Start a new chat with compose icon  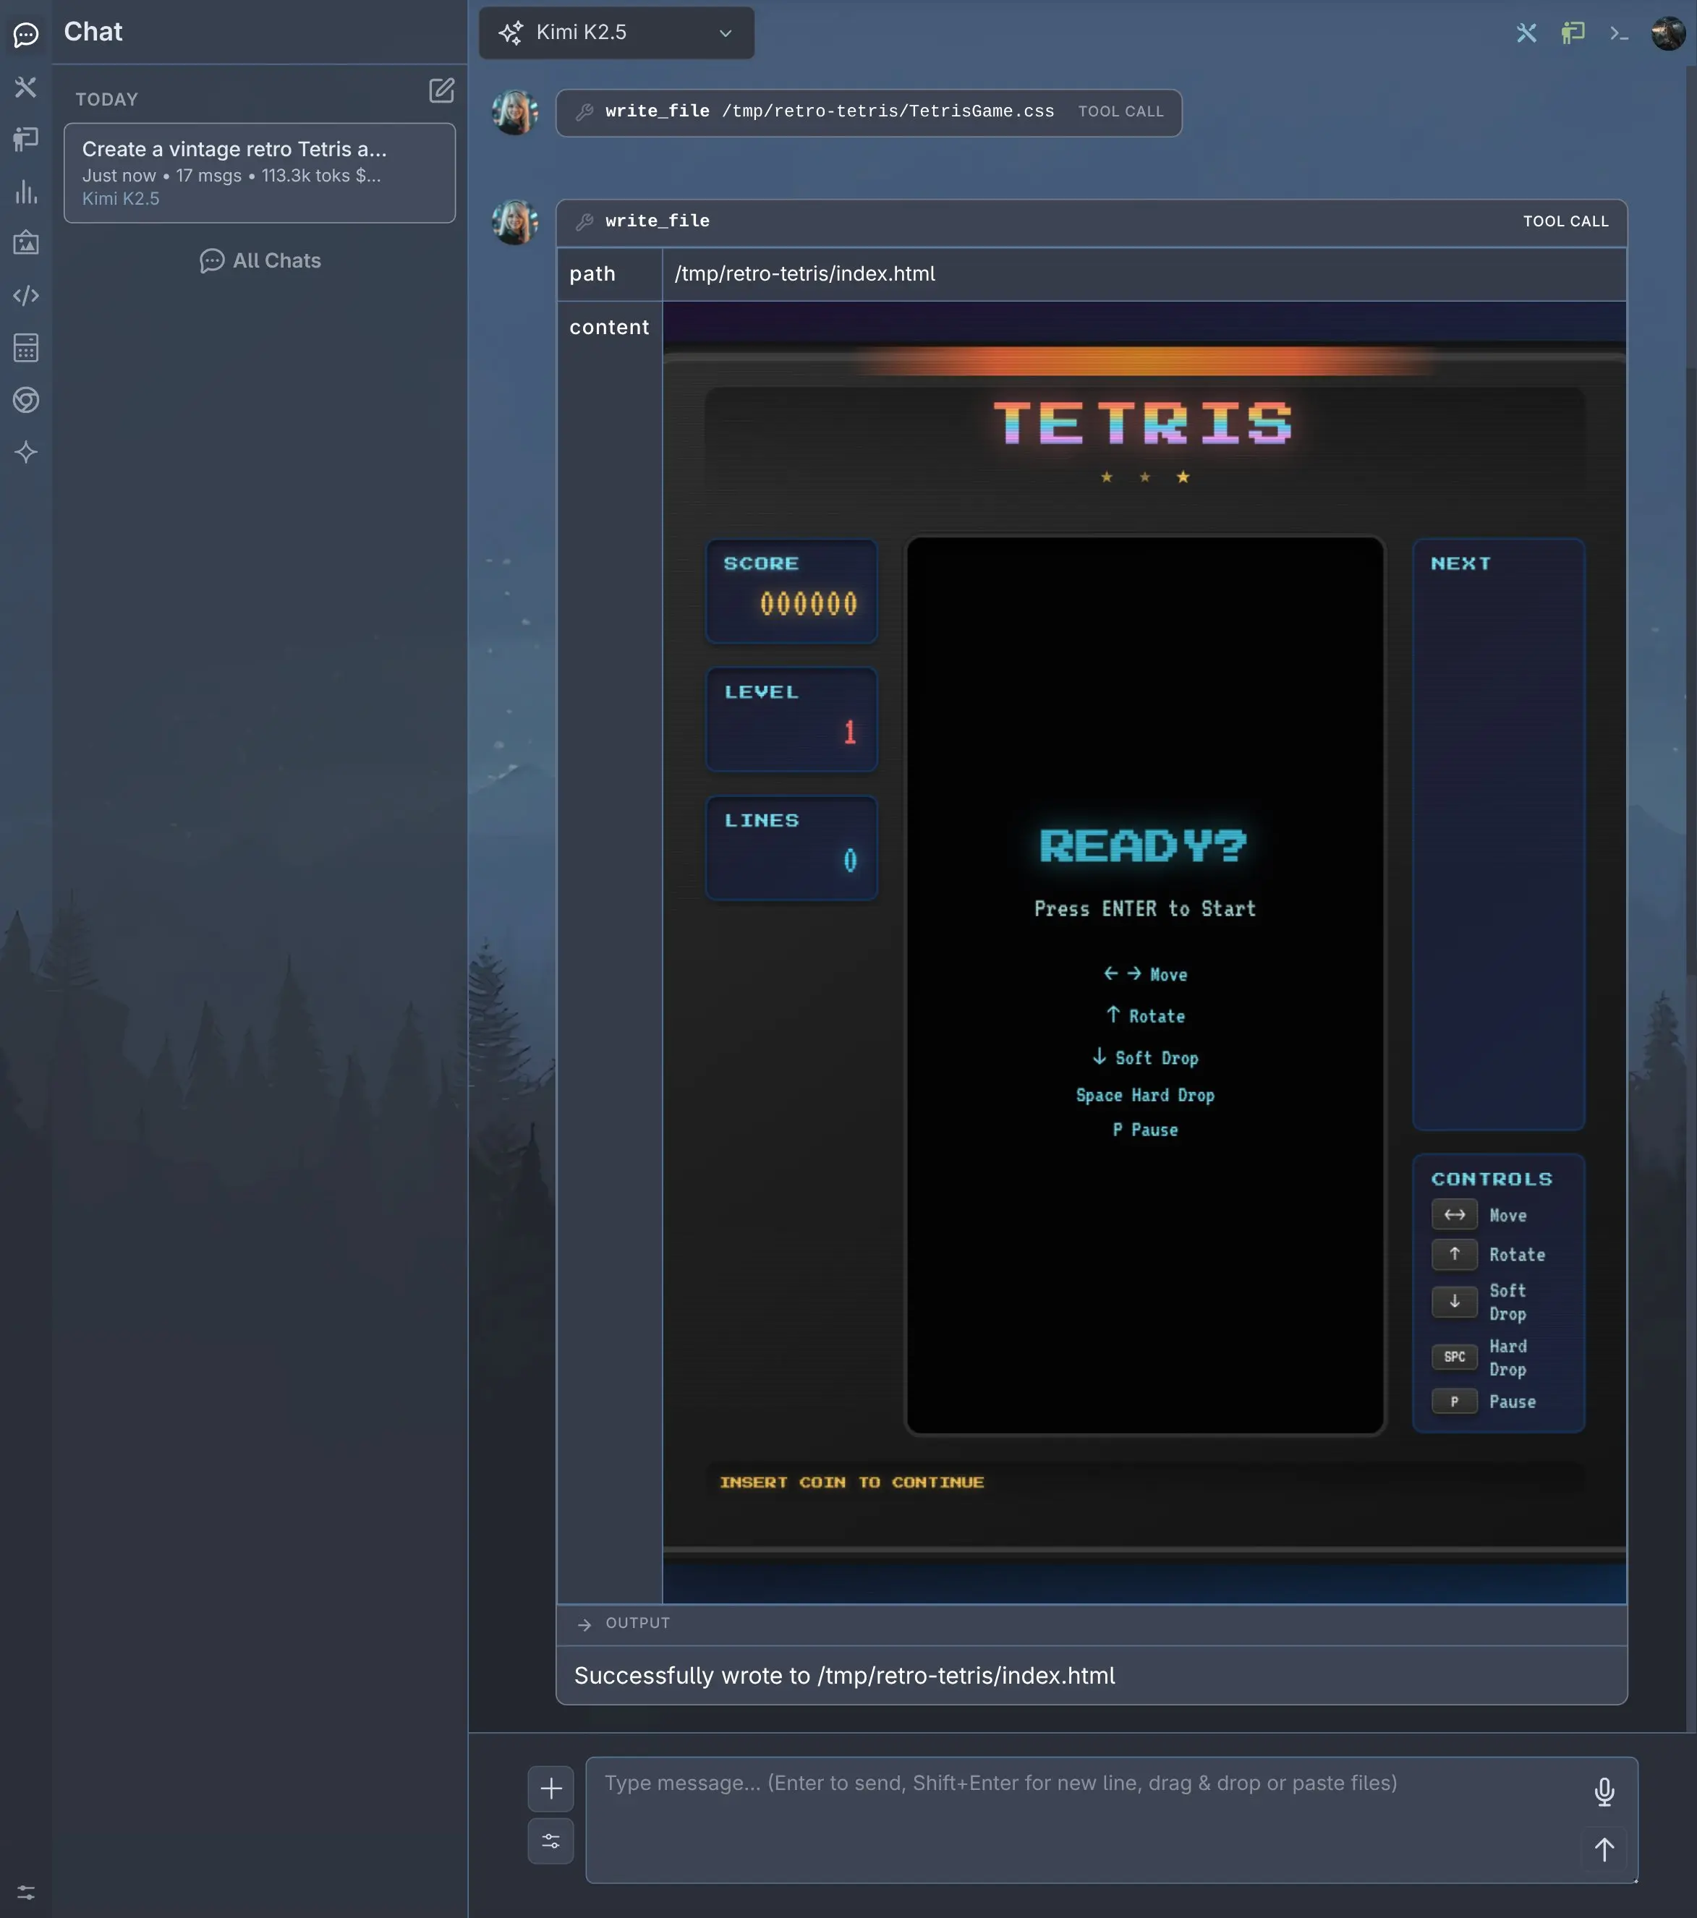[x=441, y=90]
